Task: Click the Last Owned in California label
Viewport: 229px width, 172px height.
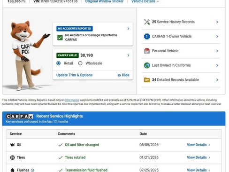Action: pyautogui.click(x=171, y=65)
